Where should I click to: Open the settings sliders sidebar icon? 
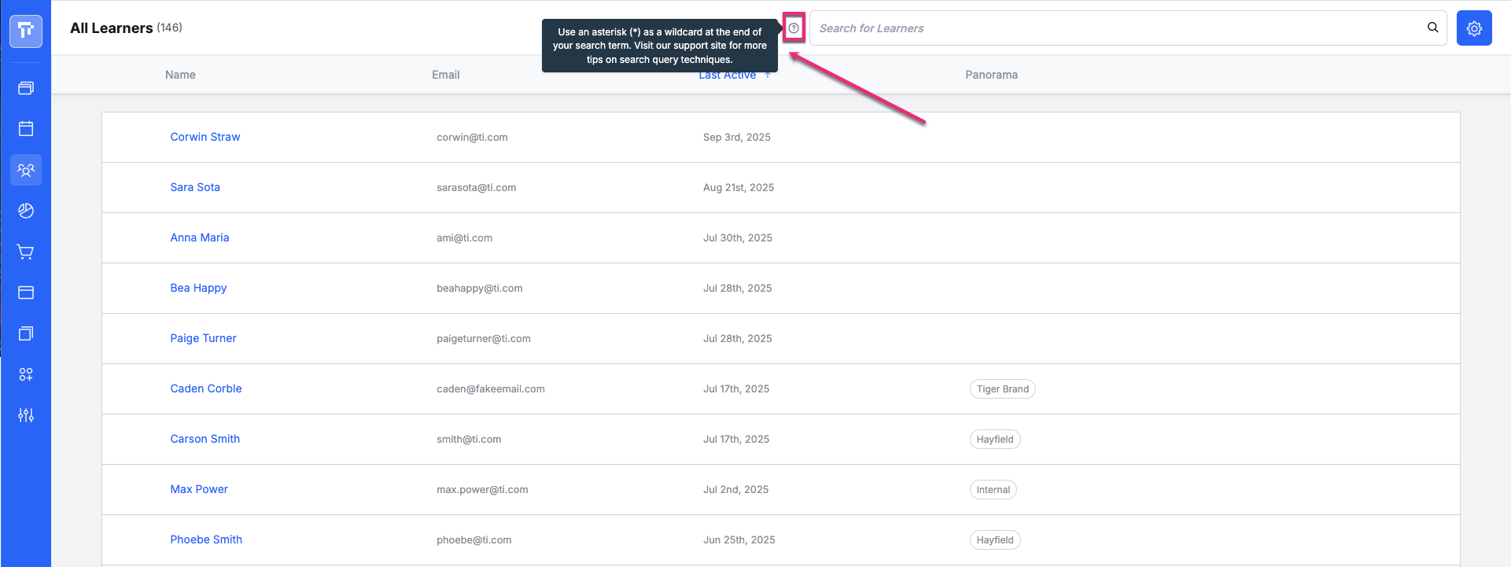(26, 415)
